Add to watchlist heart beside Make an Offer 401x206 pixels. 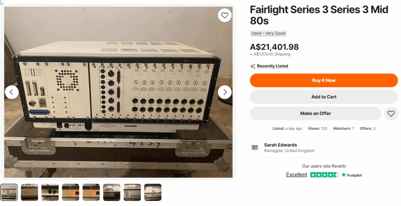pyautogui.click(x=391, y=113)
